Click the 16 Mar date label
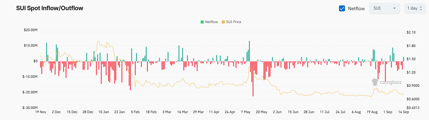 (182, 112)
